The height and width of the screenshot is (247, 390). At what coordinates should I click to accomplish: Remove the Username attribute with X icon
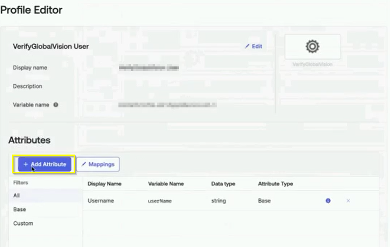click(x=348, y=201)
